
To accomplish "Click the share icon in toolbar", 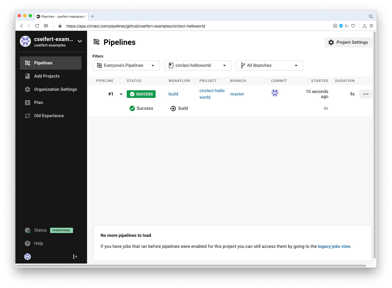I will coord(365,26).
